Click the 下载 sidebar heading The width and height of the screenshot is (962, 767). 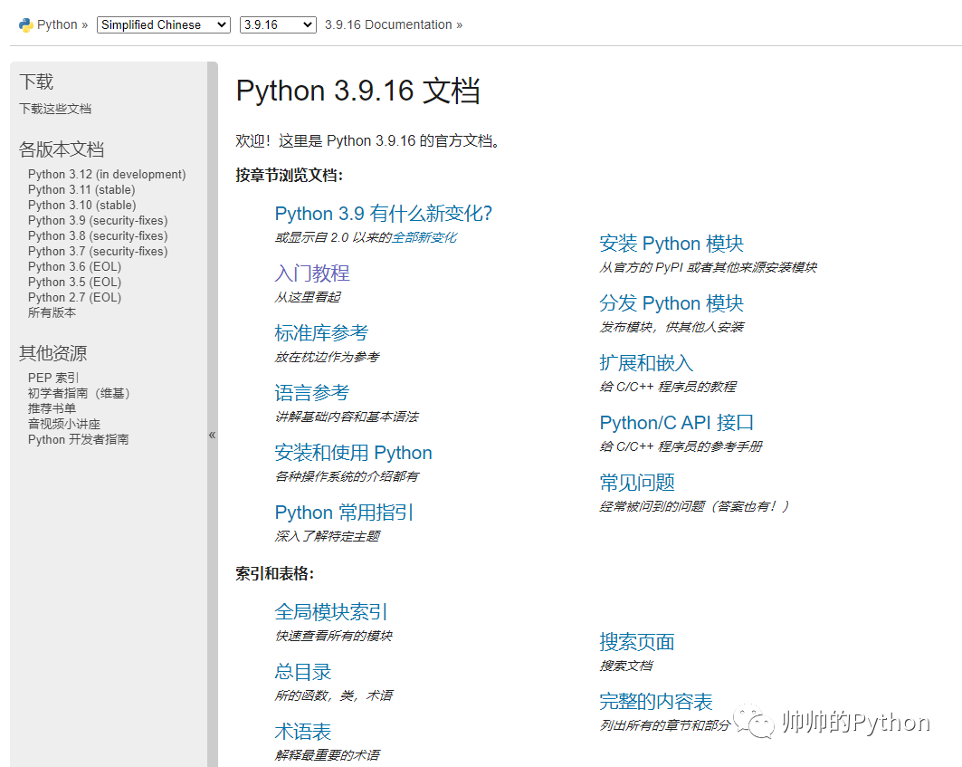(x=36, y=81)
